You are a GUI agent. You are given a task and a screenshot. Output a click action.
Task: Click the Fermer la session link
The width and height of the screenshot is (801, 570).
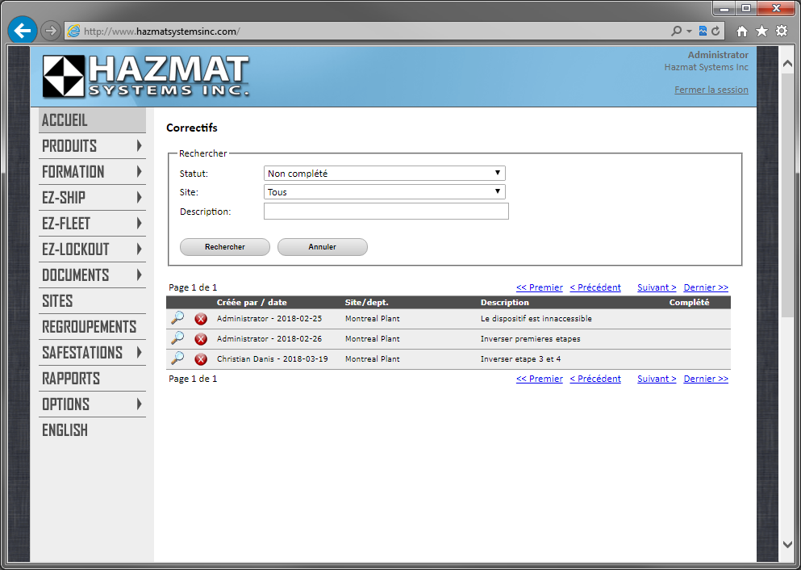click(711, 90)
